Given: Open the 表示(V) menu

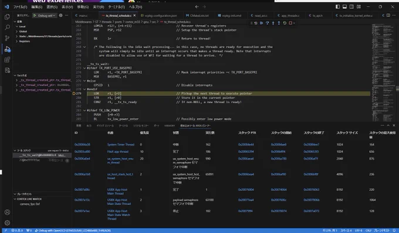Looking at the screenshot, I should [x=67, y=7].
